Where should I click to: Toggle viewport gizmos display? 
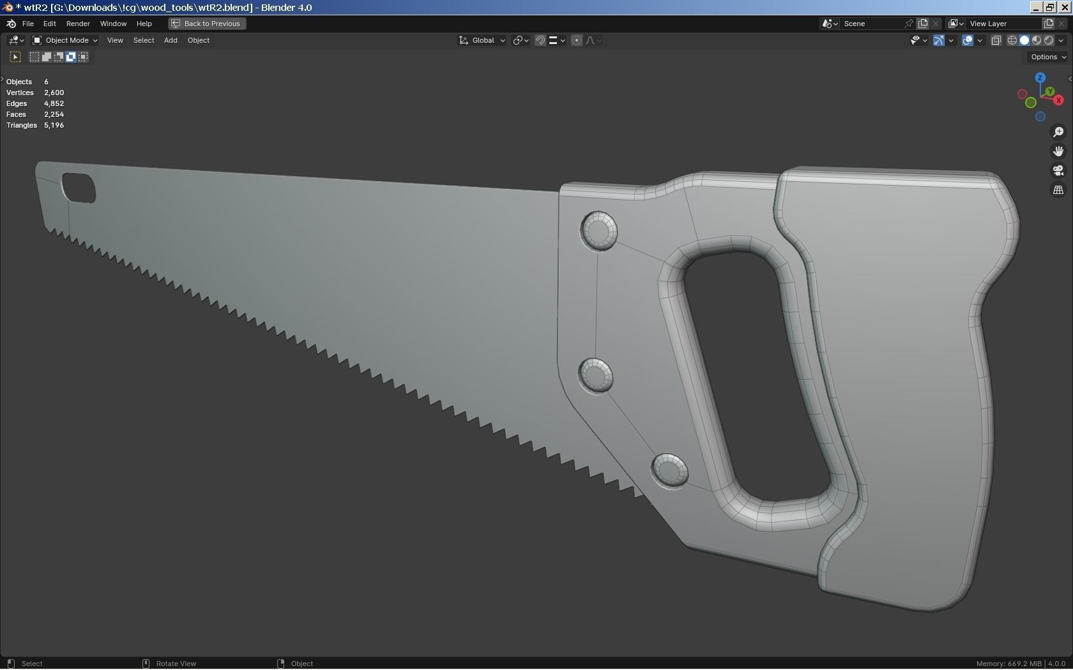(x=939, y=40)
